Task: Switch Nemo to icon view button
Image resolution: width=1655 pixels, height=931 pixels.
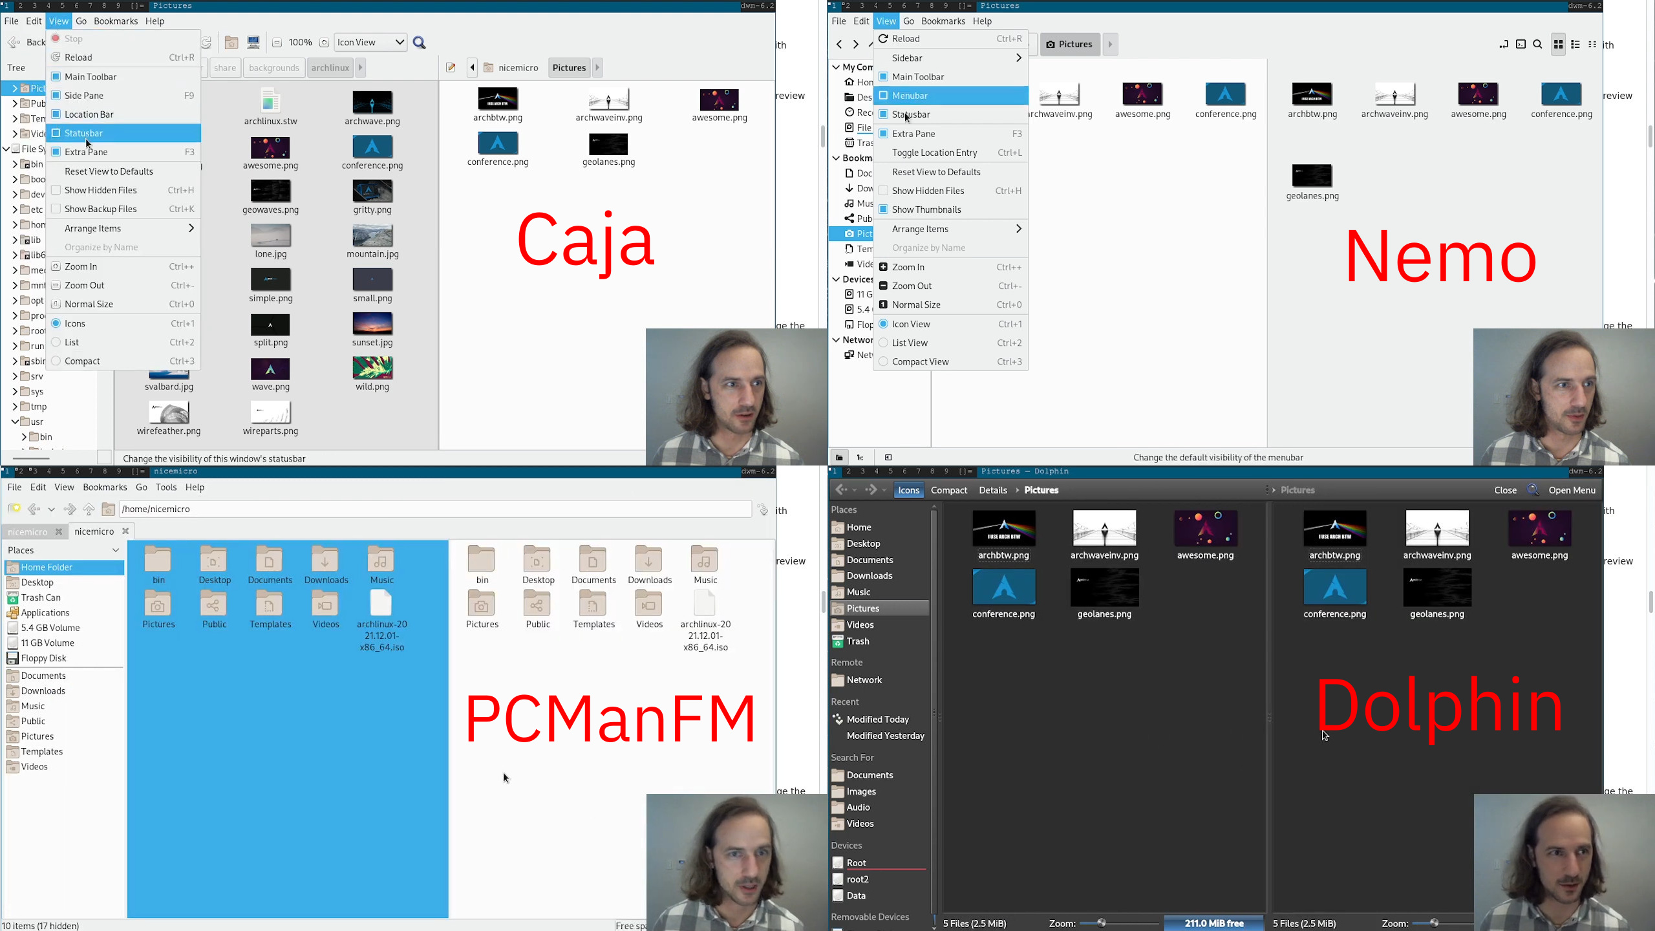Action: 1559,44
